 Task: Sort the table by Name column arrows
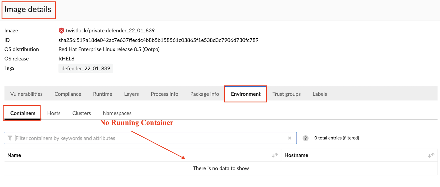274,155
